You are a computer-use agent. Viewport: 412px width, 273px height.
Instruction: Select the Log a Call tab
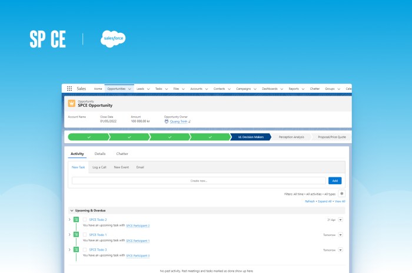(99, 167)
